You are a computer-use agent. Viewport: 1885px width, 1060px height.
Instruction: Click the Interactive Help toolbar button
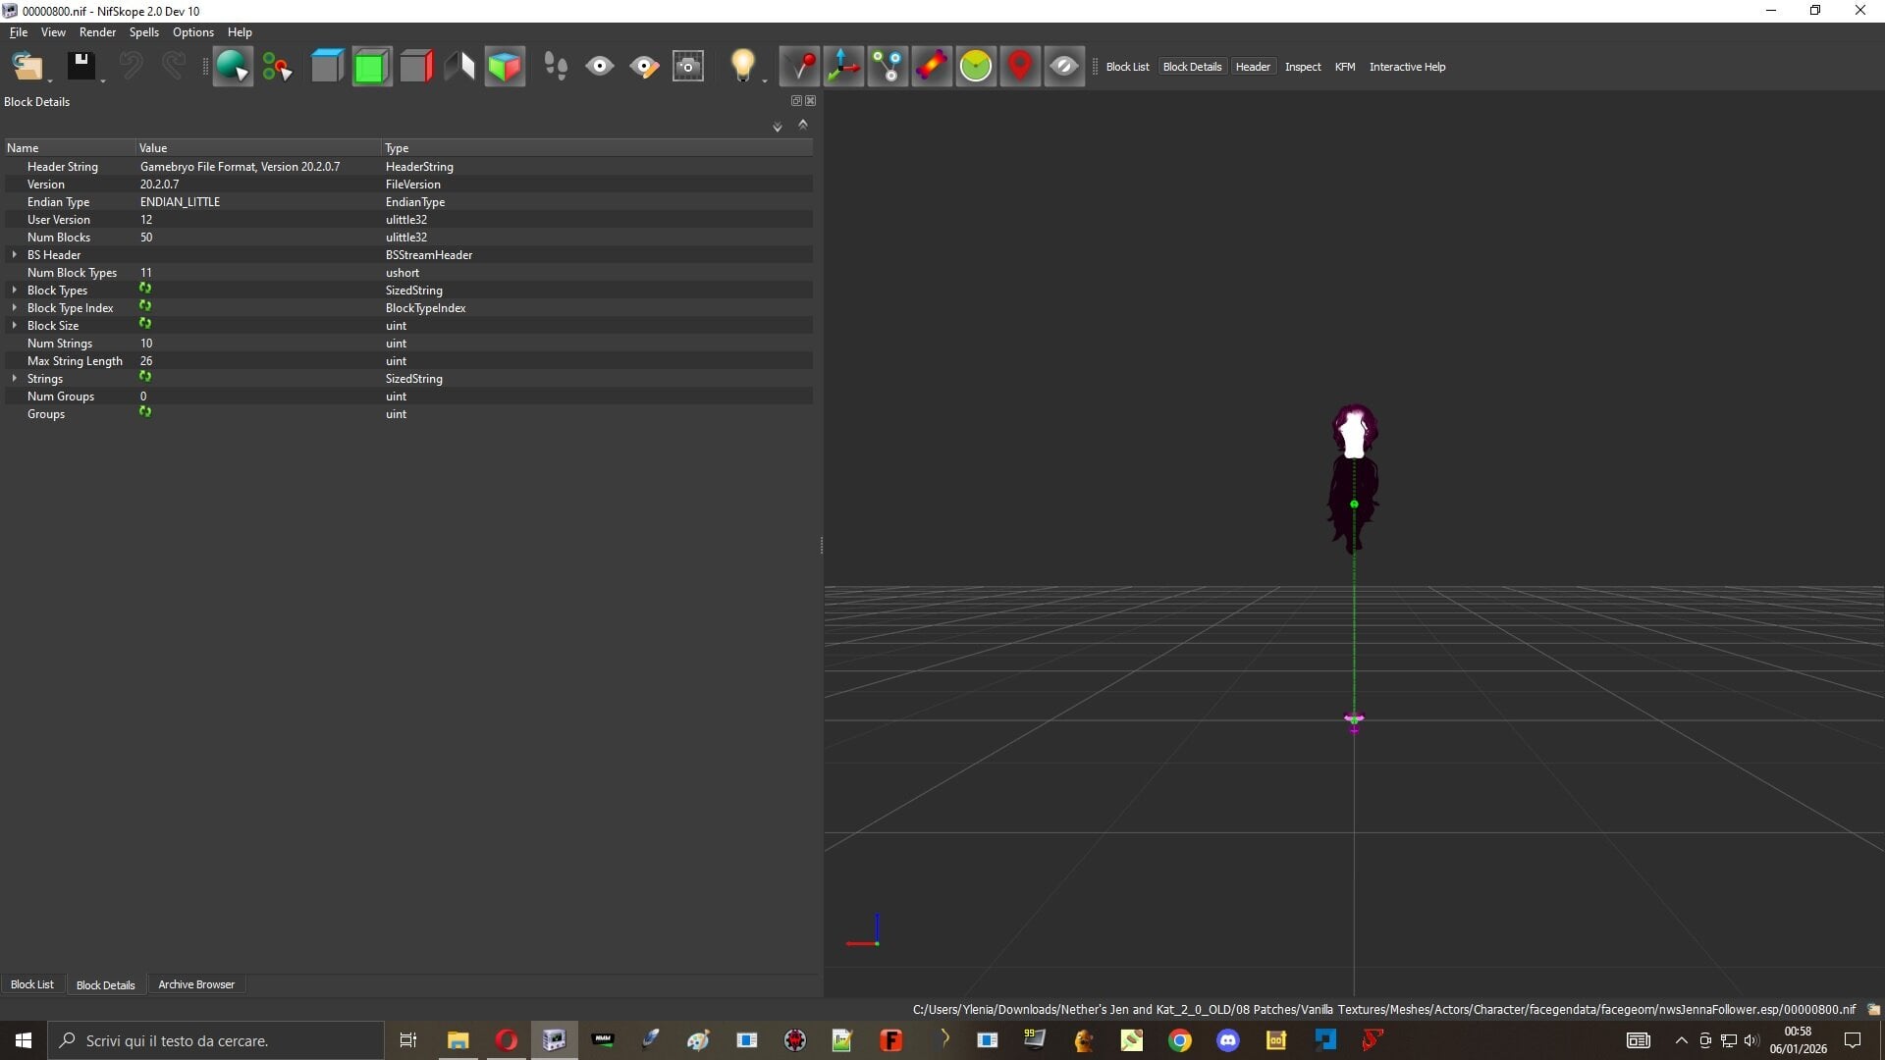point(1407,67)
